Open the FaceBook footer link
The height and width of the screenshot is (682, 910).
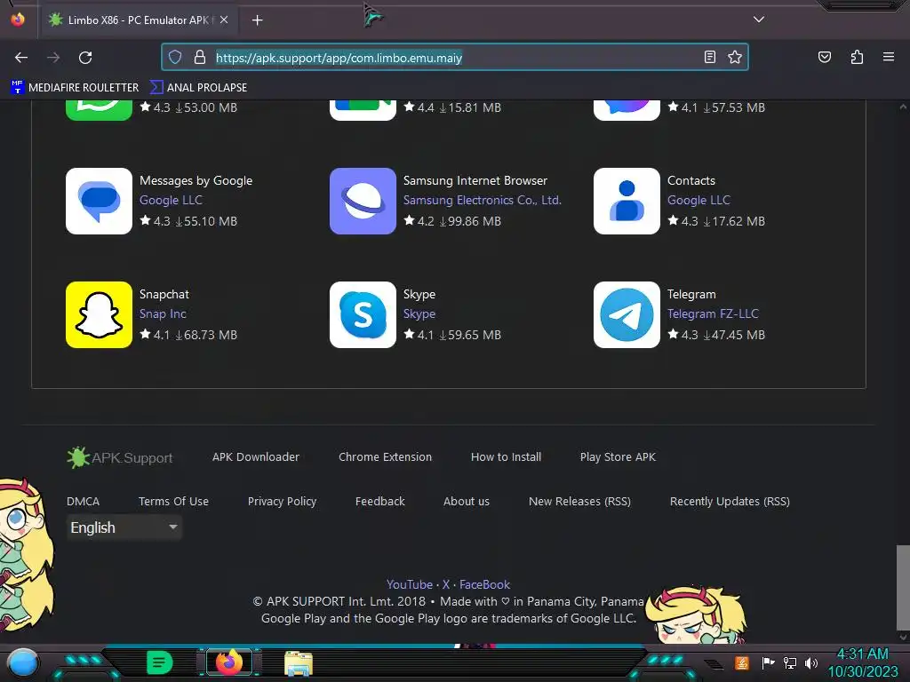pos(484,584)
